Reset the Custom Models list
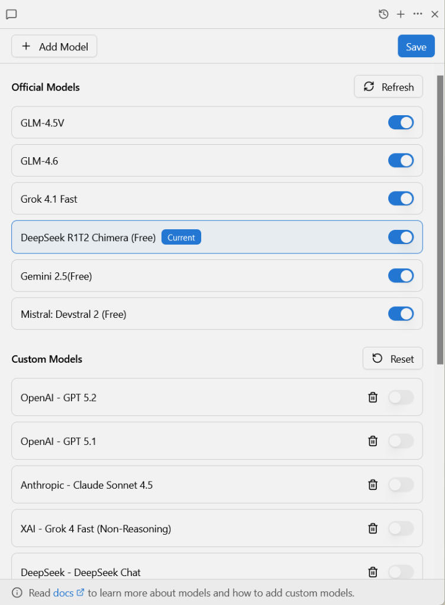 [x=392, y=358]
